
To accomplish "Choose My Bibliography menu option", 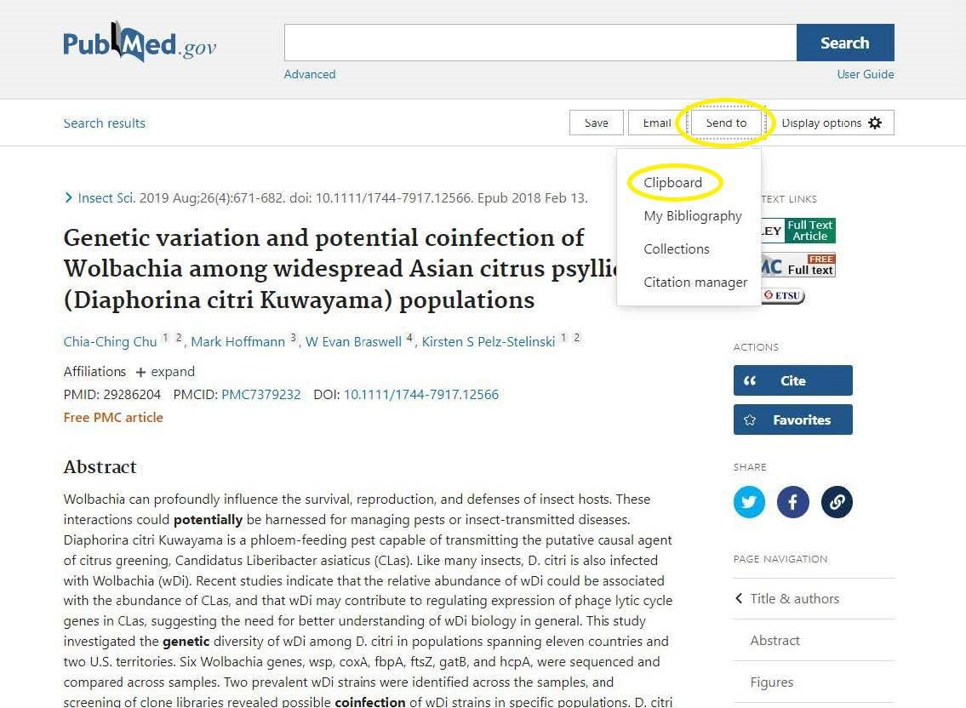I will point(692,216).
